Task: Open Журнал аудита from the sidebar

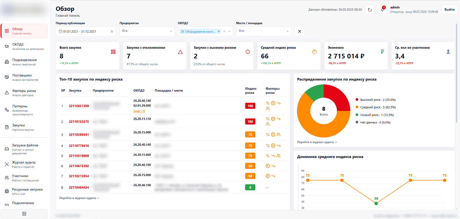Action: [x=24, y=164]
